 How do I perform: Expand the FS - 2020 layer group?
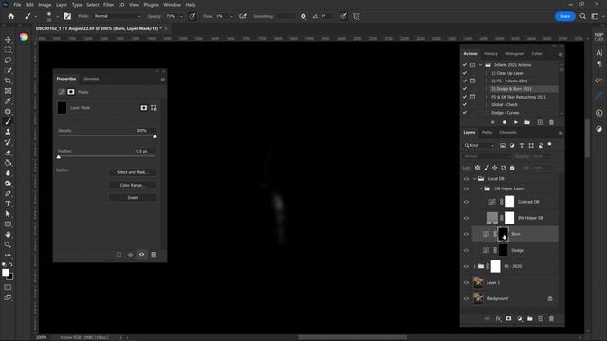click(x=475, y=266)
